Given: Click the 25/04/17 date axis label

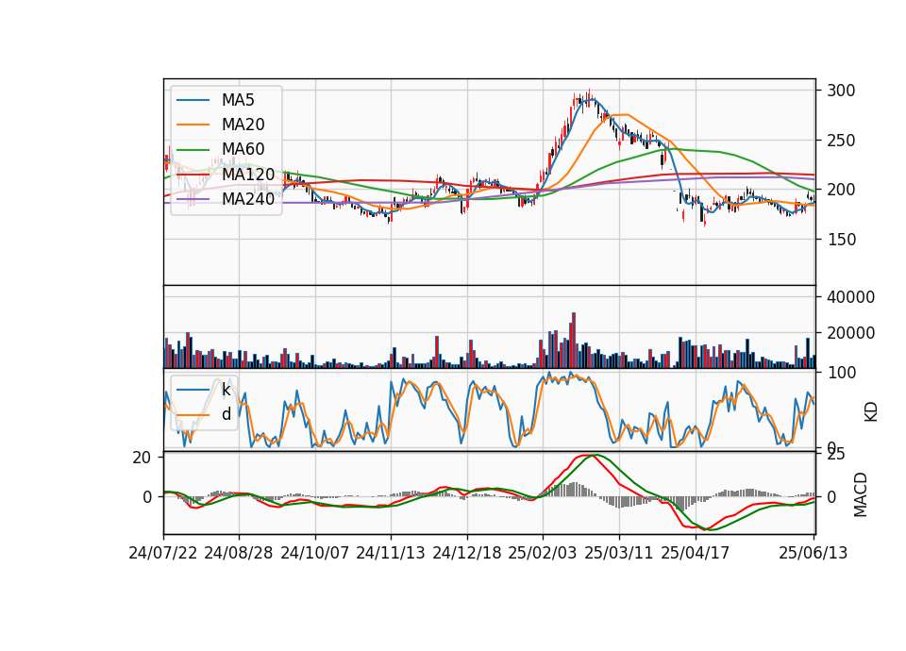Looking at the screenshot, I should 696,553.
